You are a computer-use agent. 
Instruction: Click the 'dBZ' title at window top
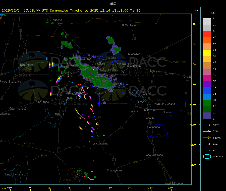pos(113,4)
